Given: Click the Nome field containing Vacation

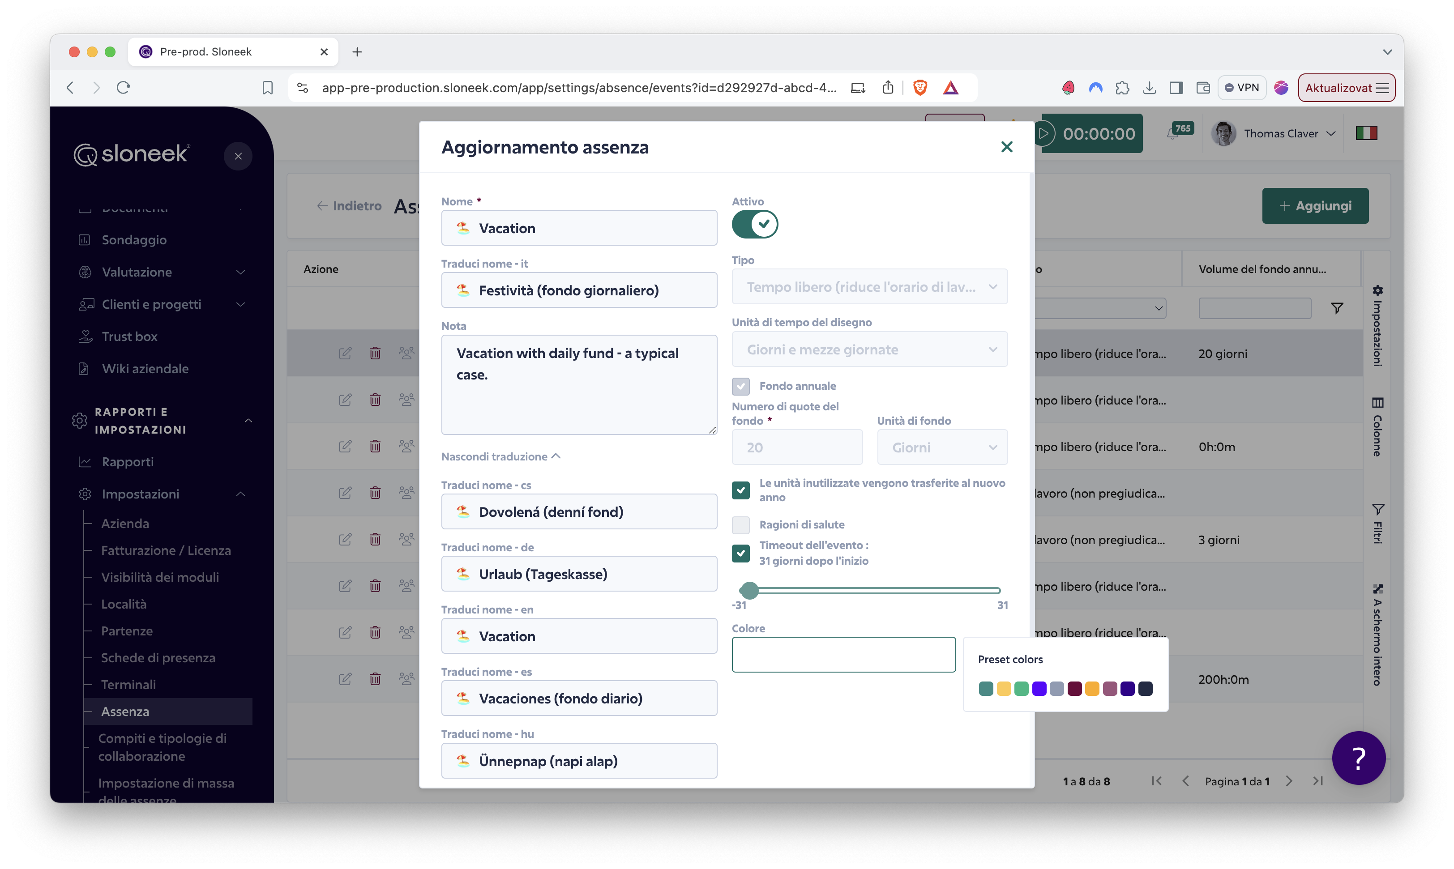Looking at the screenshot, I should click(579, 228).
